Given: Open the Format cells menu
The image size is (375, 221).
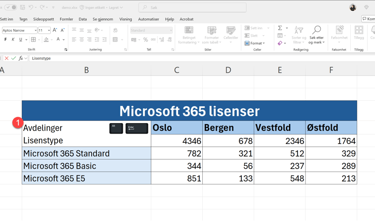Looking at the screenshot, I should pos(255,43).
